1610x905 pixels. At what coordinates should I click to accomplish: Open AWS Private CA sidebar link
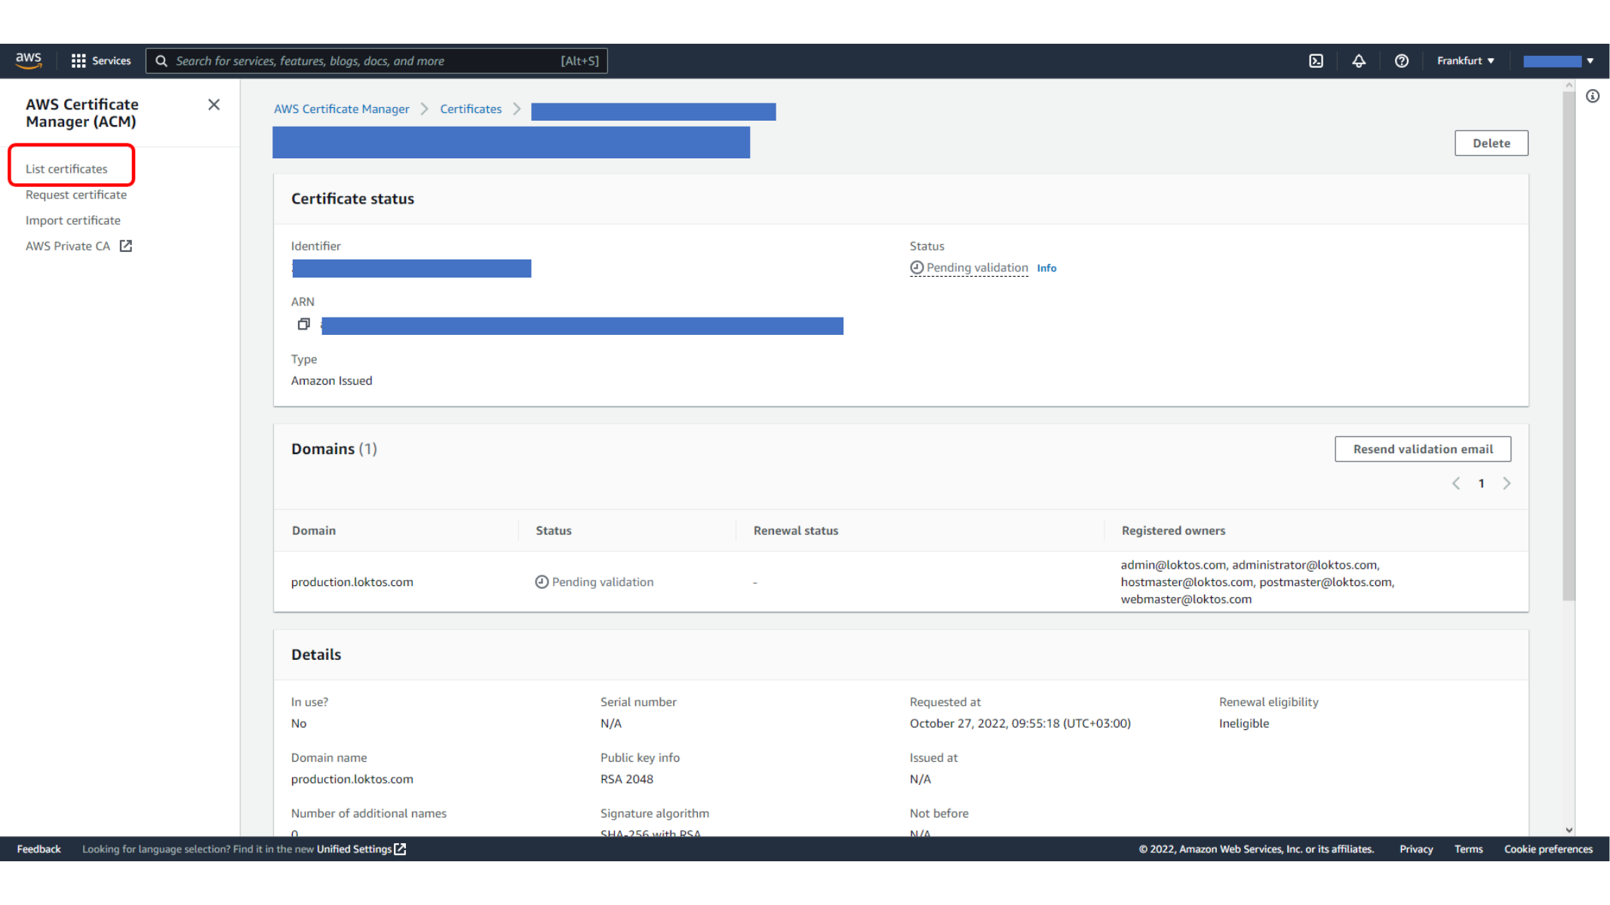pyautogui.click(x=68, y=246)
